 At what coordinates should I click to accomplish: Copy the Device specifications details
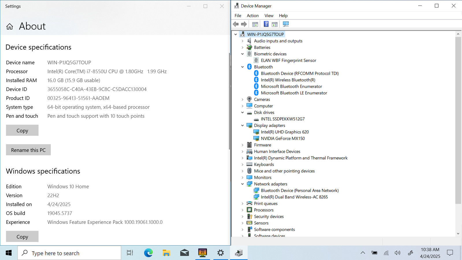[22, 130]
